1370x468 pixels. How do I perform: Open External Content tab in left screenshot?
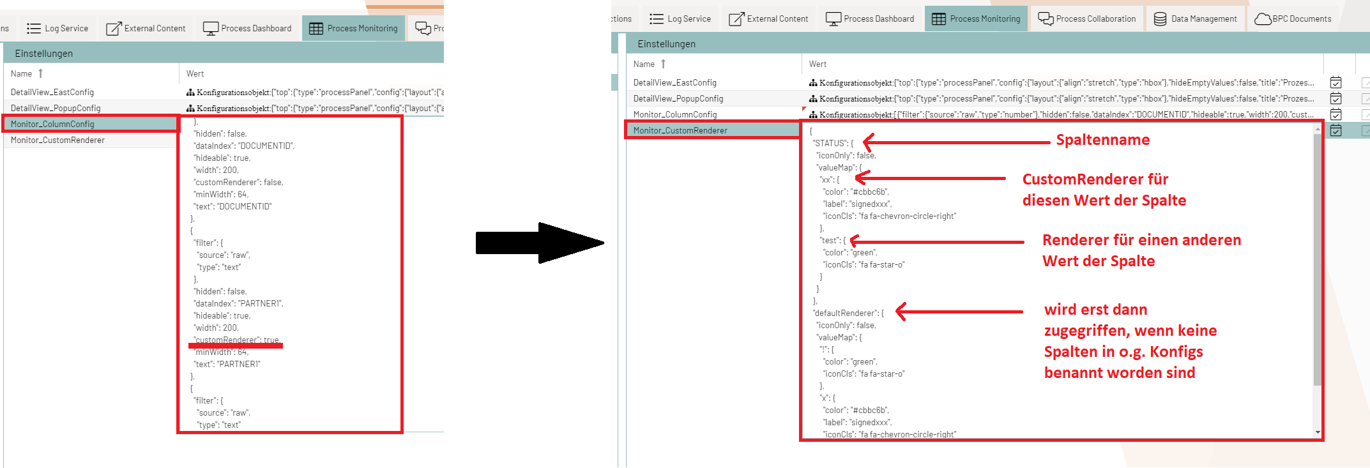[146, 28]
